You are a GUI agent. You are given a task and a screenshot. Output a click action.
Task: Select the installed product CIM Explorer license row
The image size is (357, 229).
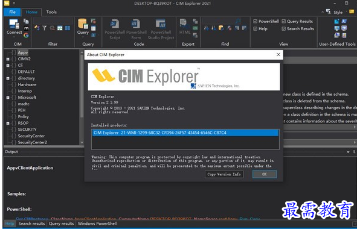point(185,133)
